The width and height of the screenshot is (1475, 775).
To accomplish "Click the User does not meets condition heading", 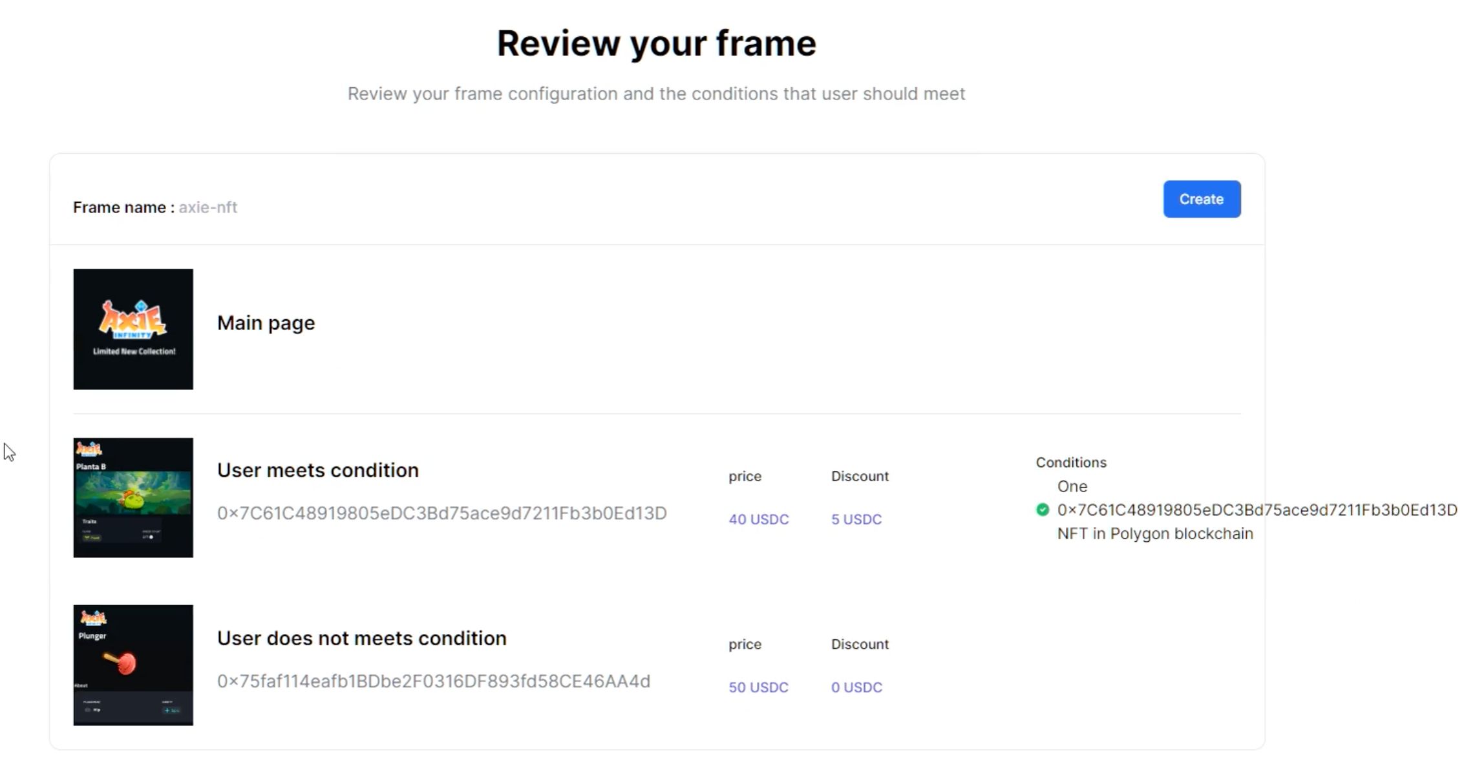I will click(362, 638).
